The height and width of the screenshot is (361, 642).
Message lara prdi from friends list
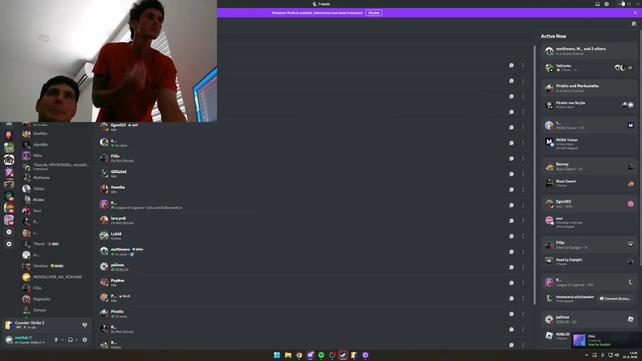[x=511, y=221]
